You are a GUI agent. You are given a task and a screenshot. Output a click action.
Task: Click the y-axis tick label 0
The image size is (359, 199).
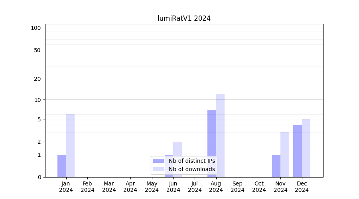pyautogui.click(x=39, y=177)
